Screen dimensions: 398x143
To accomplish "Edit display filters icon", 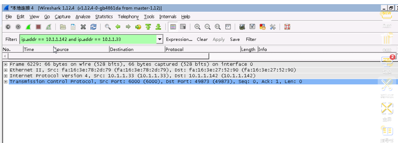I will tap(253, 27).
